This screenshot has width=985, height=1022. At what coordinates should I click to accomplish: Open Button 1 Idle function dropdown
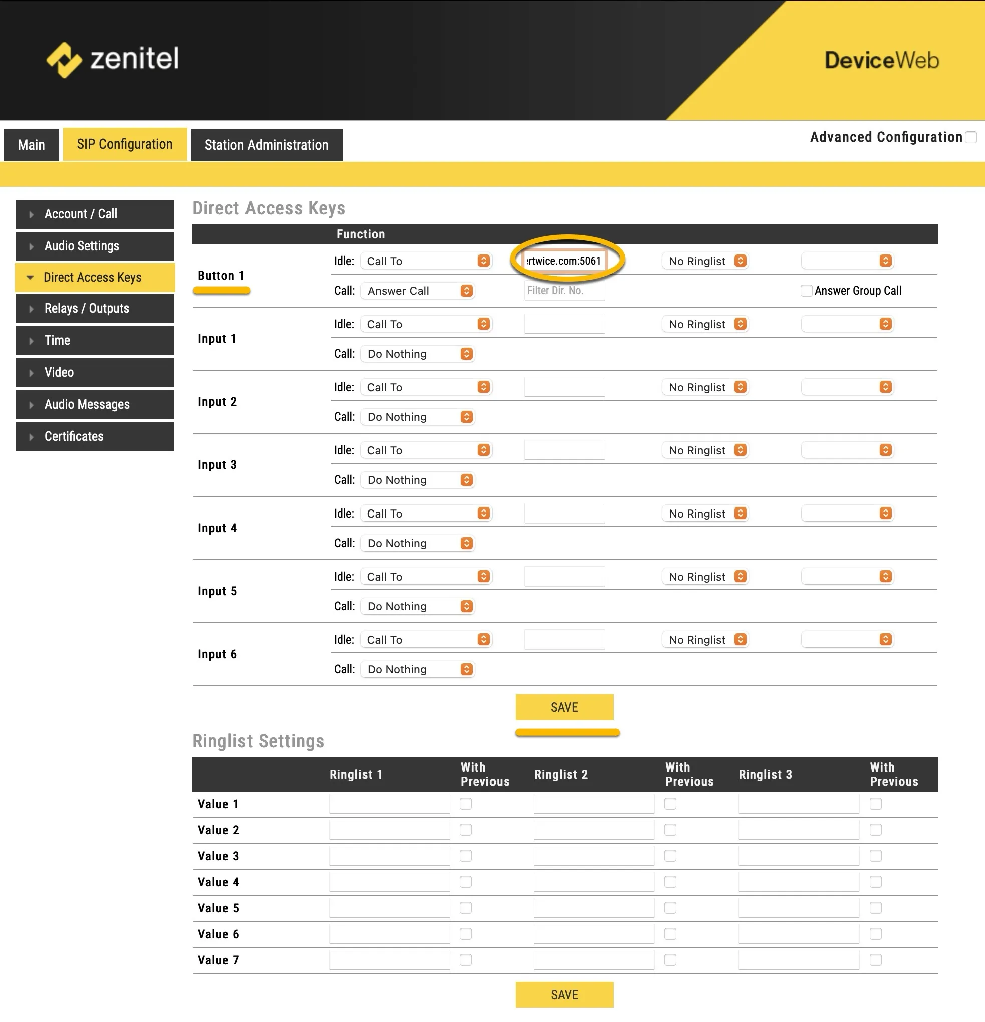coord(425,261)
